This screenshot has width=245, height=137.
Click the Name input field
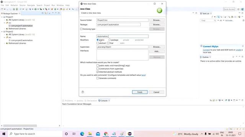(122, 36)
